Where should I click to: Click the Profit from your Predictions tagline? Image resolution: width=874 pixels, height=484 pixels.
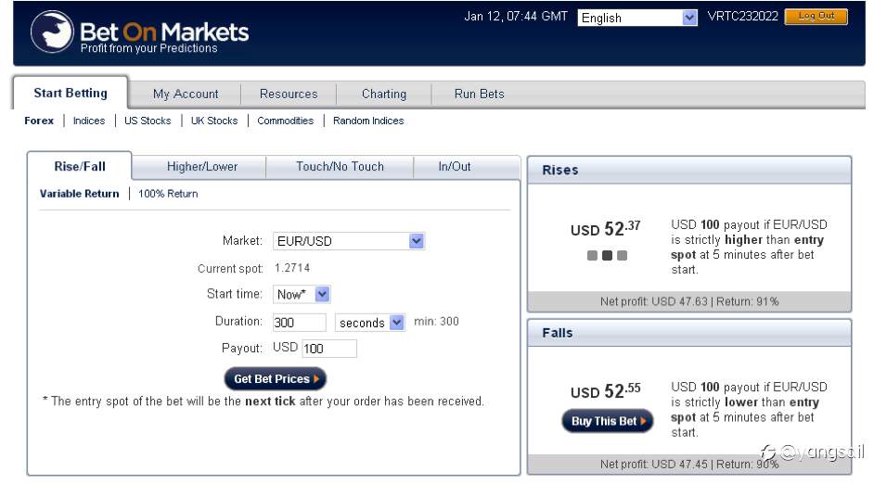click(148, 48)
